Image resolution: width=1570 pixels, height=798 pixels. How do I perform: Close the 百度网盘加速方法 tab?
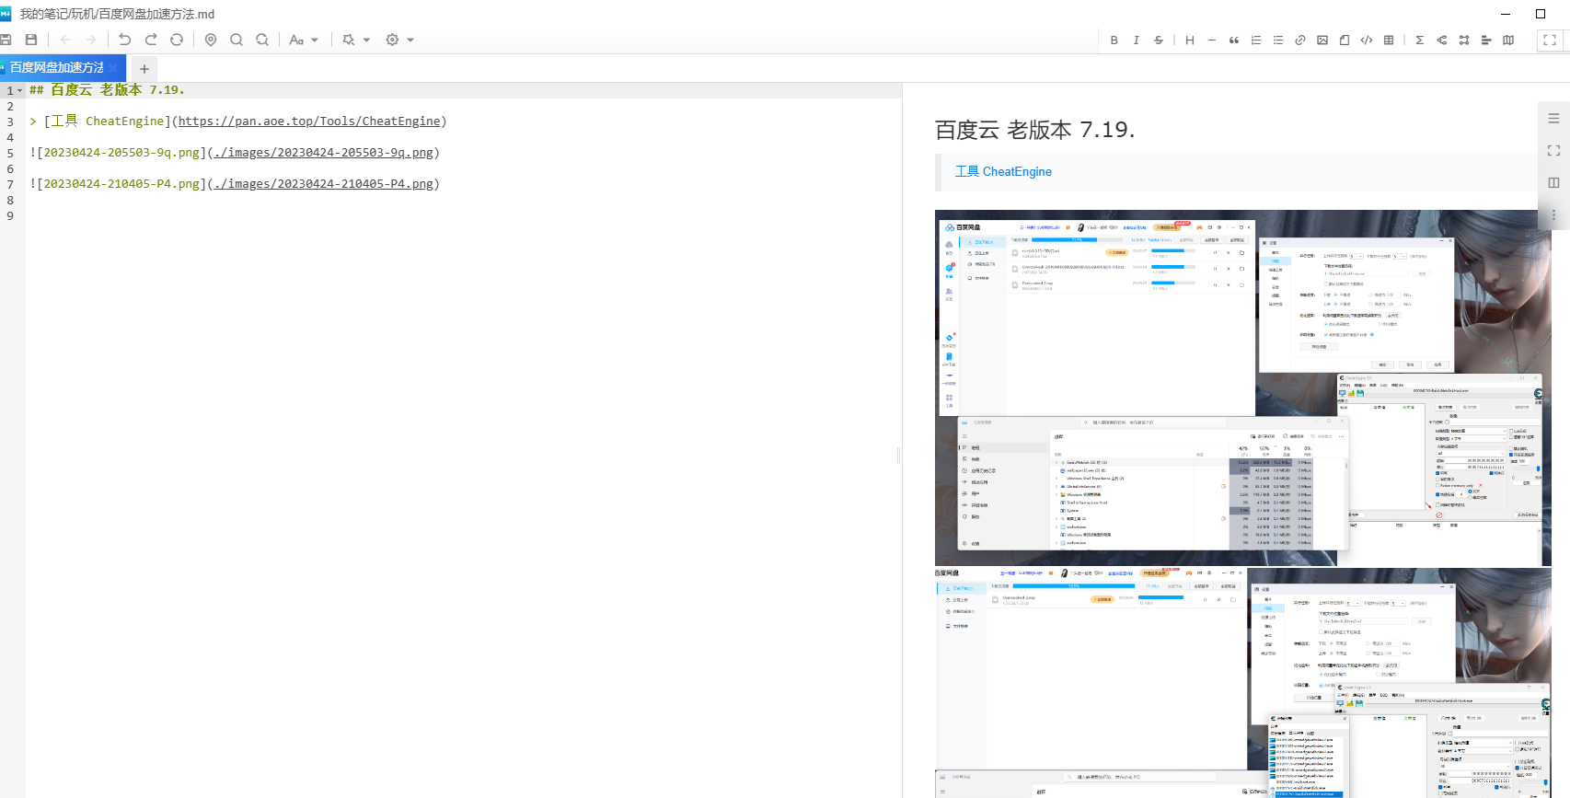tap(113, 68)
